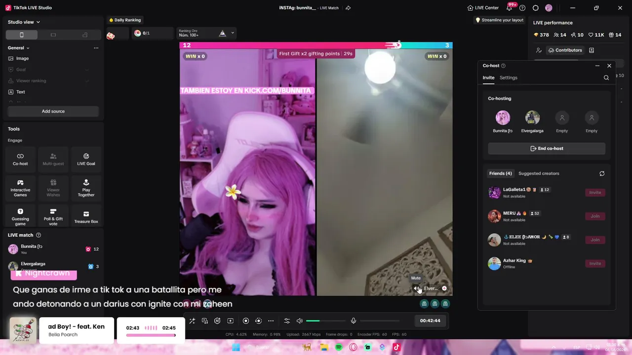
Task: Open the Windows Start menu
Action: pos(236,347)
